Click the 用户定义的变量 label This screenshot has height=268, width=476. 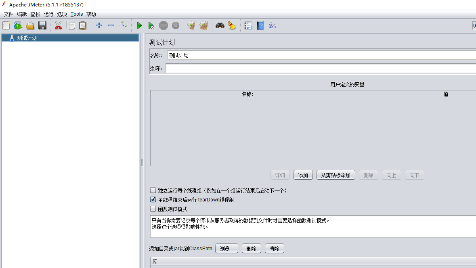(347, 85)
